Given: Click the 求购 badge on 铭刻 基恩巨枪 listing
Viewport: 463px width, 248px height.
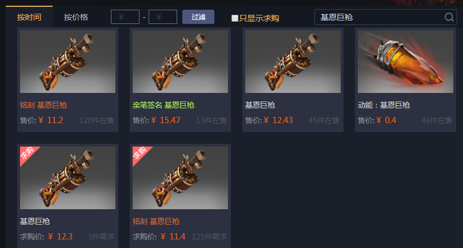Looking at the screenshot, I should [x=139, y=153].
